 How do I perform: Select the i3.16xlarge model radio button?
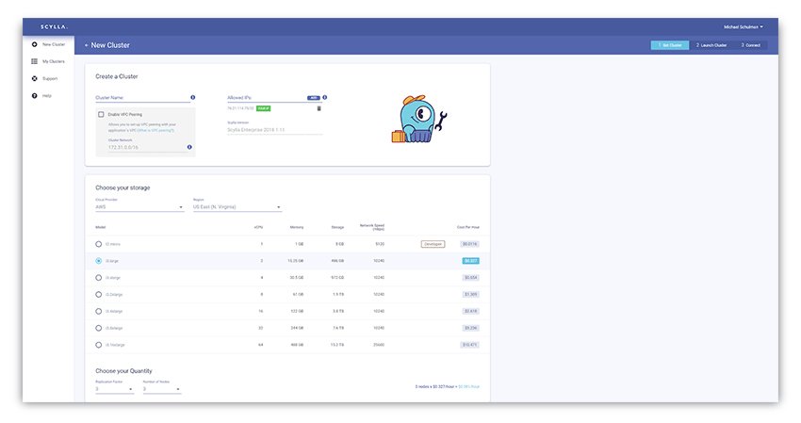coord(99,345)
